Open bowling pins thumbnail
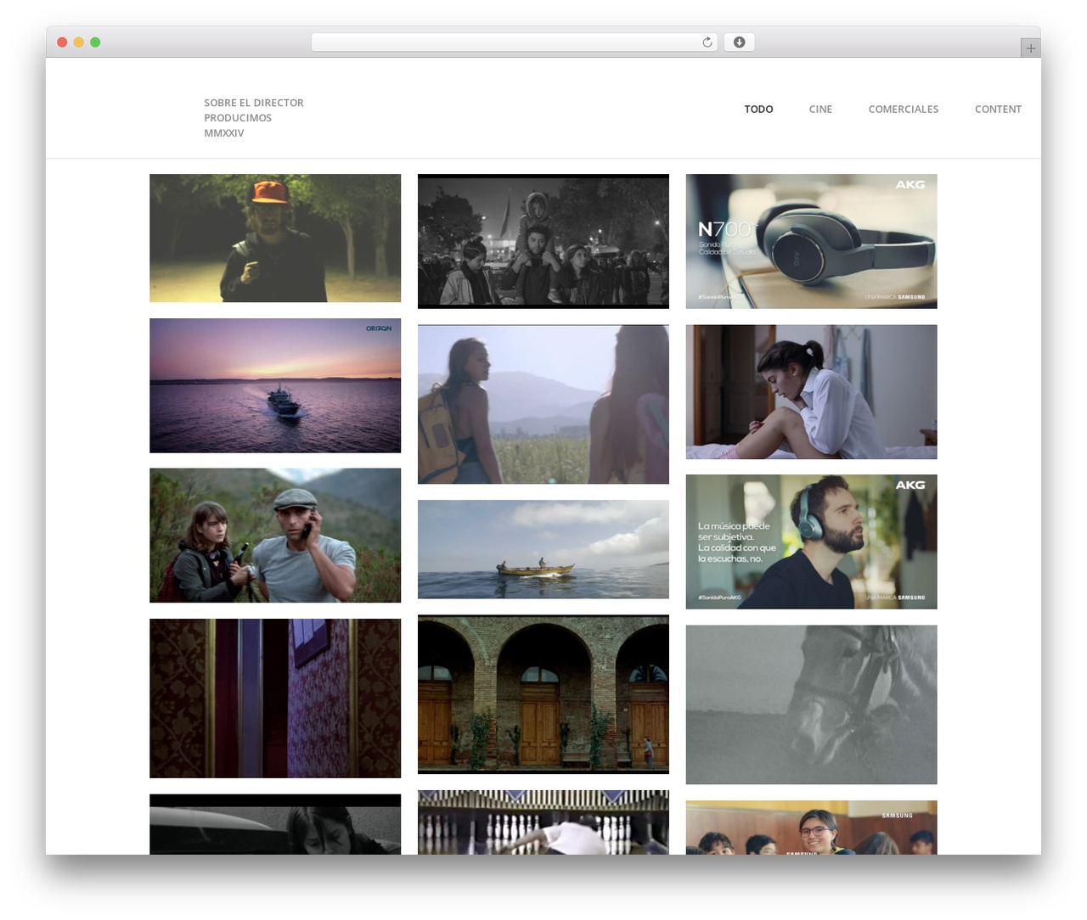 (x=543, y=822)
